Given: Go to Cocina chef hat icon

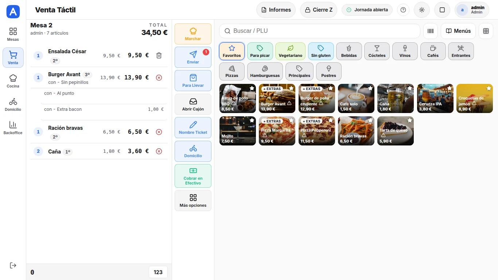Looking at the screenshot, I should pyautogui.click(x=13, y=81).
